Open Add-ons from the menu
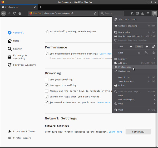The height and width of the screenshot is (148, 158). click(x=135, y=63)
